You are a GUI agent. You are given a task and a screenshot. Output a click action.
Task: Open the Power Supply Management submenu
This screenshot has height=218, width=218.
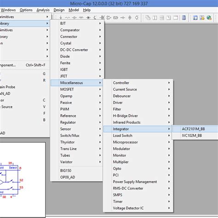pos(138,182)
